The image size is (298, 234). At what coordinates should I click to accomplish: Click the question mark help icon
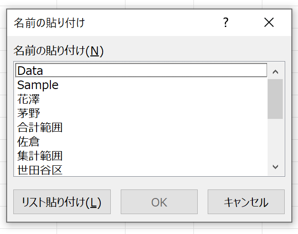coord(226,22)
